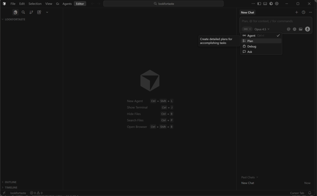Open the Source Control view icon

click(31, 12)
